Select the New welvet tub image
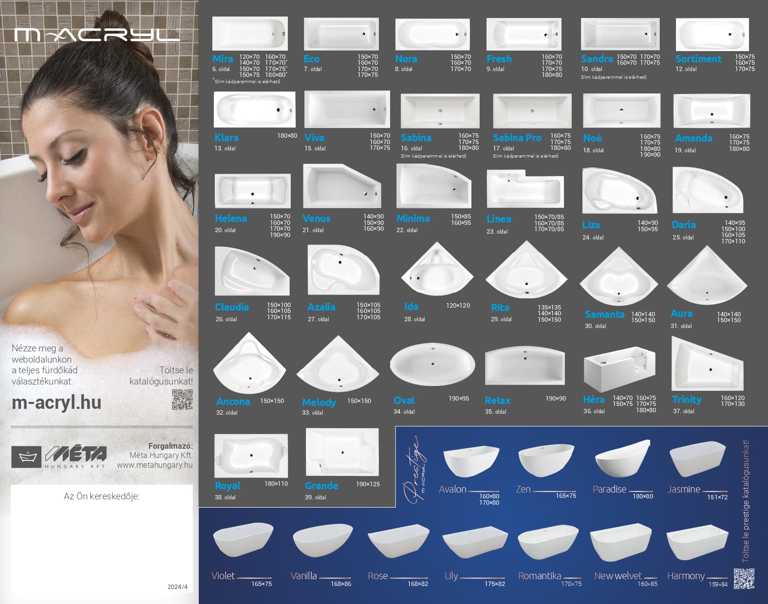Screen dimensions: 768x604 coord(621,542)
